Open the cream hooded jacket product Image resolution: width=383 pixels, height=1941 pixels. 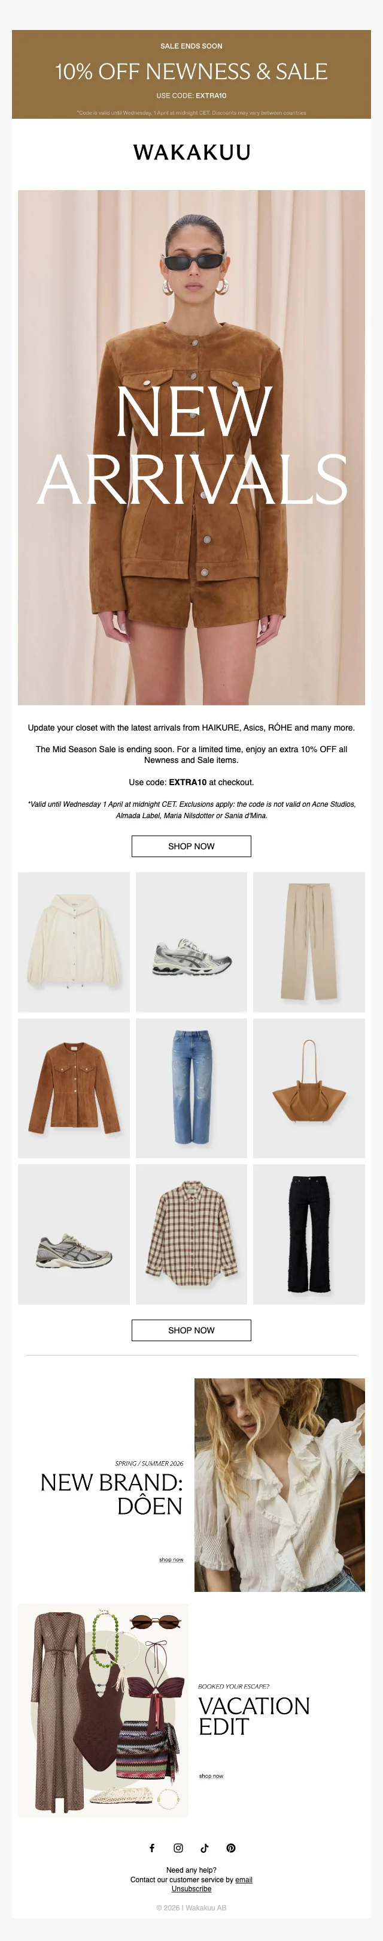(x=74, y=942)
